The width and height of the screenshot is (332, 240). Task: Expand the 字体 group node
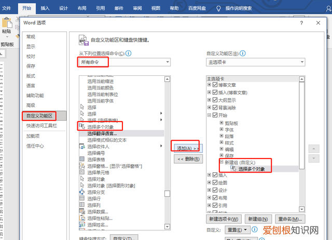pos(222,129)
